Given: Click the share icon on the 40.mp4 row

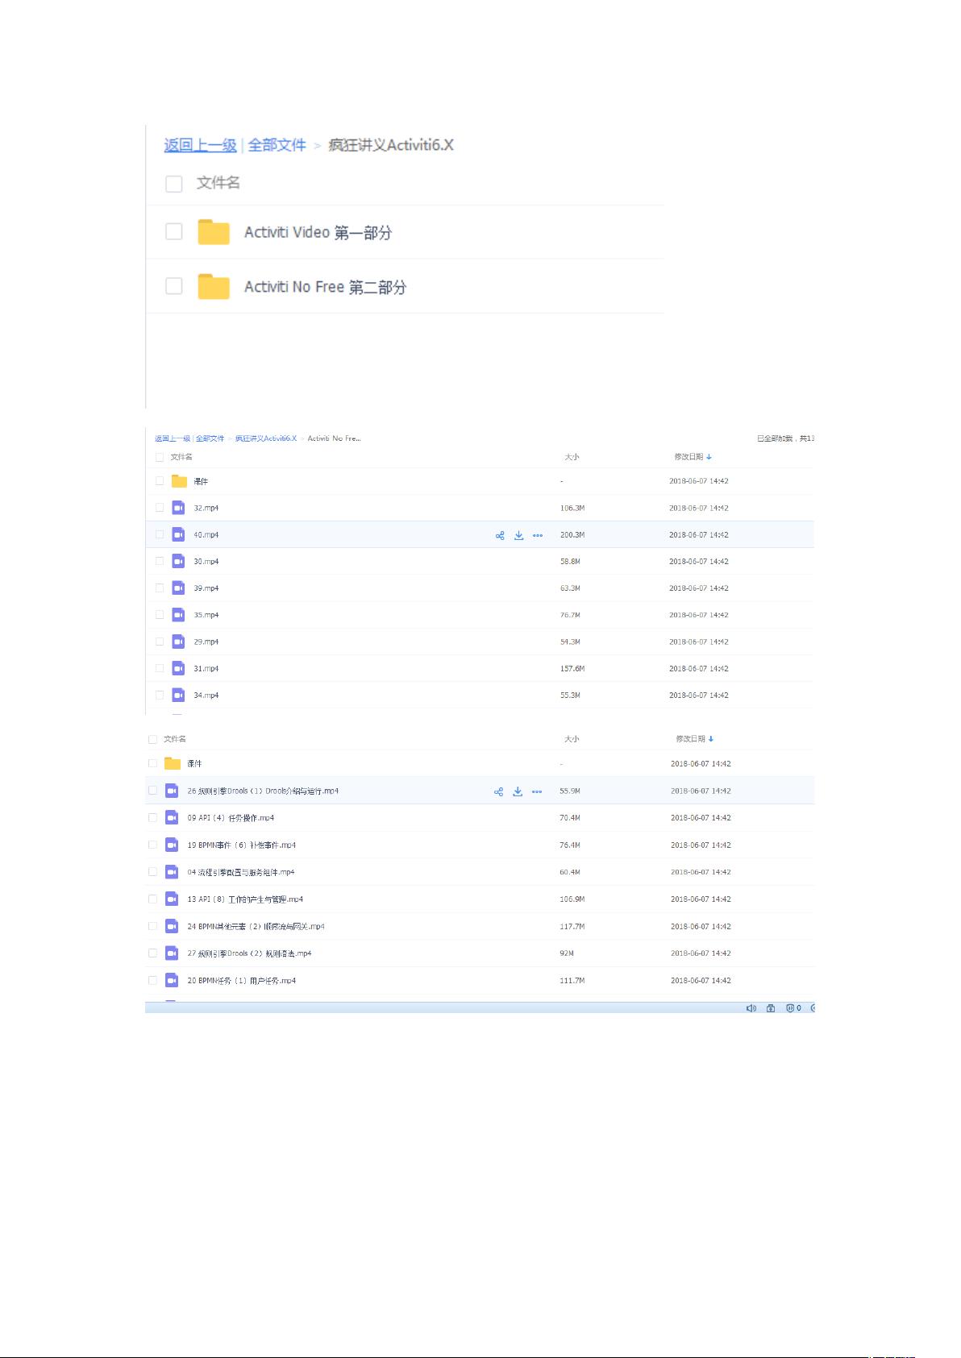Looking at the screenshot, I should click(x=500, y=535).
